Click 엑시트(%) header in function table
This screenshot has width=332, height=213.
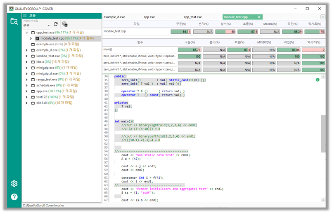314,42
